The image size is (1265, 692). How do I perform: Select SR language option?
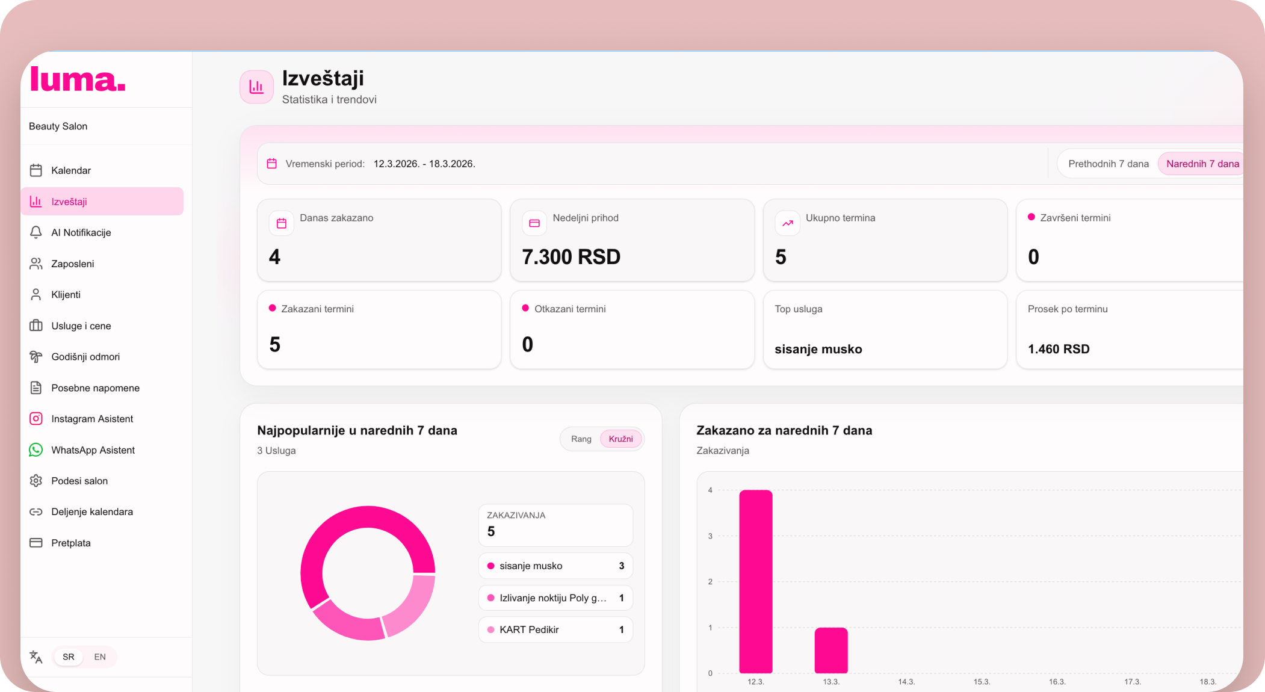[69, 657]
